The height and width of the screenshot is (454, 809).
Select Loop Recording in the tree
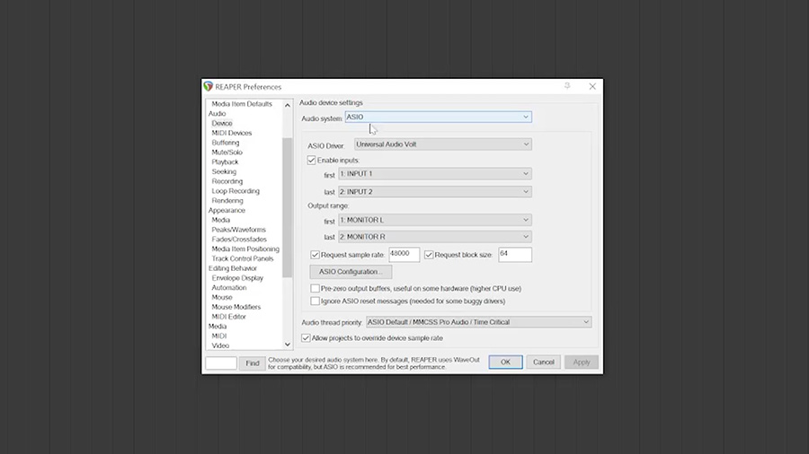point(236,191)
